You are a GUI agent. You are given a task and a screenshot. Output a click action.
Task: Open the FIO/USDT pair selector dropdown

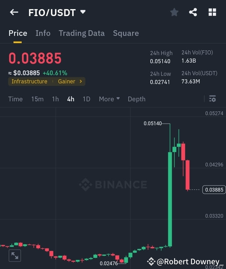(57, 12)
